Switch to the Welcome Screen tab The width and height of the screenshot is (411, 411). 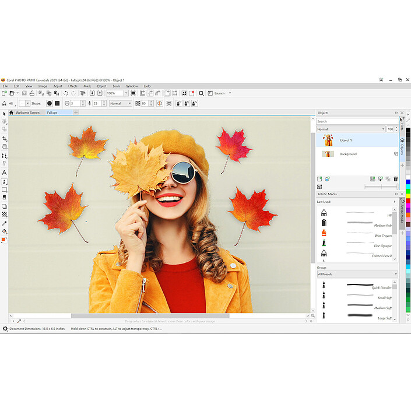point(27,113)
